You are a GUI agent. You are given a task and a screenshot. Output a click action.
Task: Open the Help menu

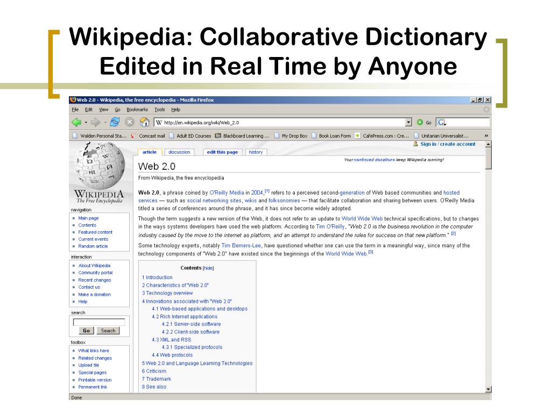[x=176, y=110]
